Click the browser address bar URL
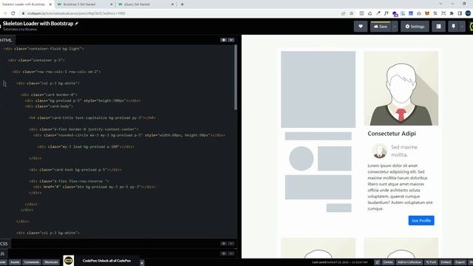Screen dimensions: 473x266 (76, 13)
